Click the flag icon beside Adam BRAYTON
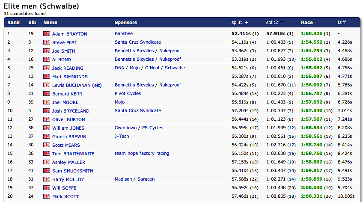 point(47,34)
